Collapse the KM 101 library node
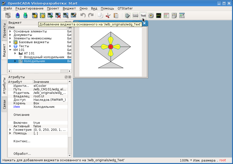Screen dimensions: 233x164 click(x=10, y=50)
